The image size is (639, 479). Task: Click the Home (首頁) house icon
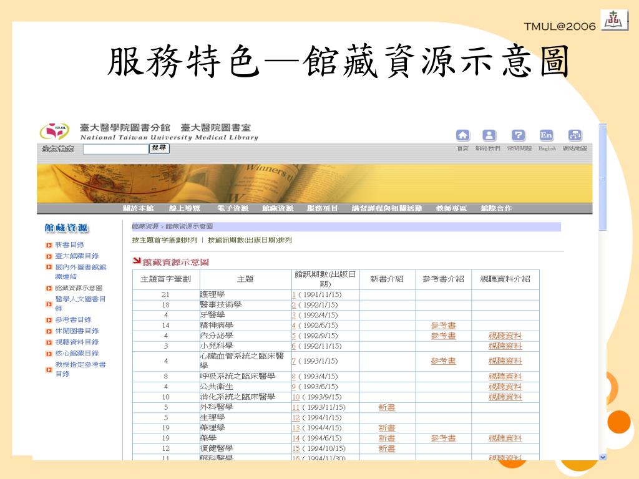tap(462, 135)
